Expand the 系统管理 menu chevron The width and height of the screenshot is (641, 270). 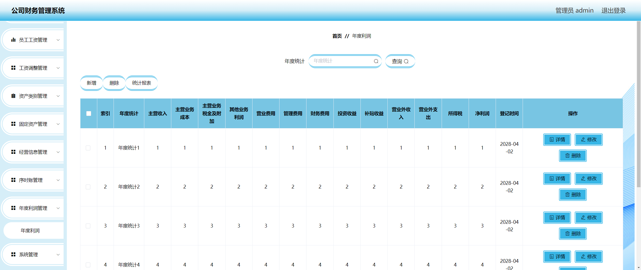tap(58, 255)
